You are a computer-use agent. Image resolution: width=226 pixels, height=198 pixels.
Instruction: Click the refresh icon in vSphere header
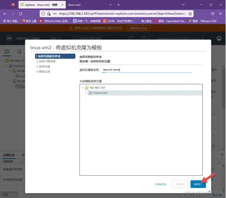pos(131,38)
